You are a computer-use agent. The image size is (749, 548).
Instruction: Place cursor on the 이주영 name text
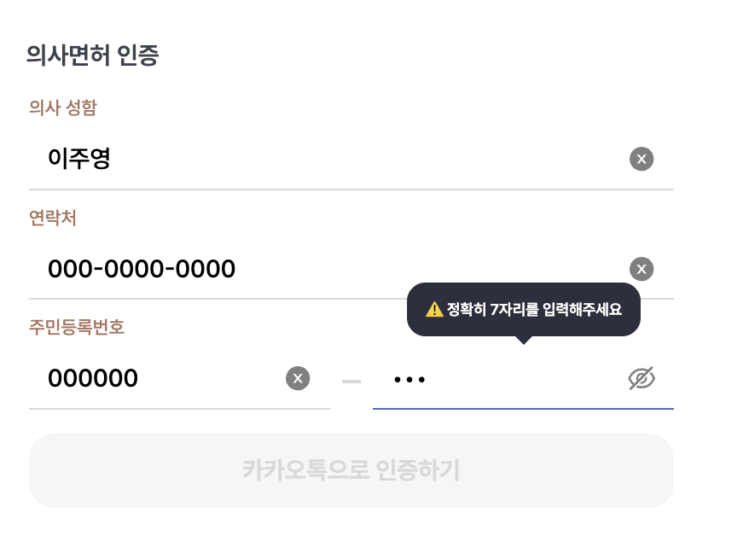(79, 159)
